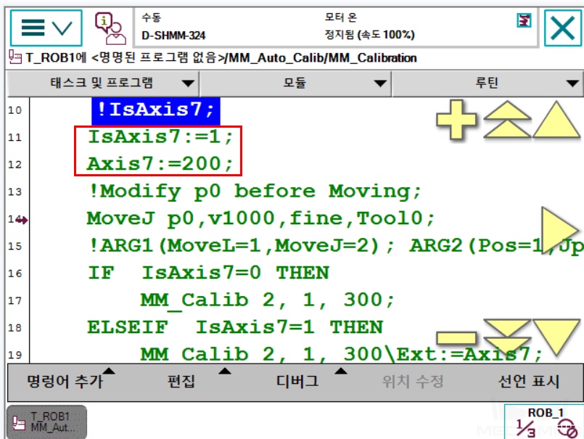Click the program path T_ROB1 icon
This screenshot has height=439, width=584.
[15, 57]
